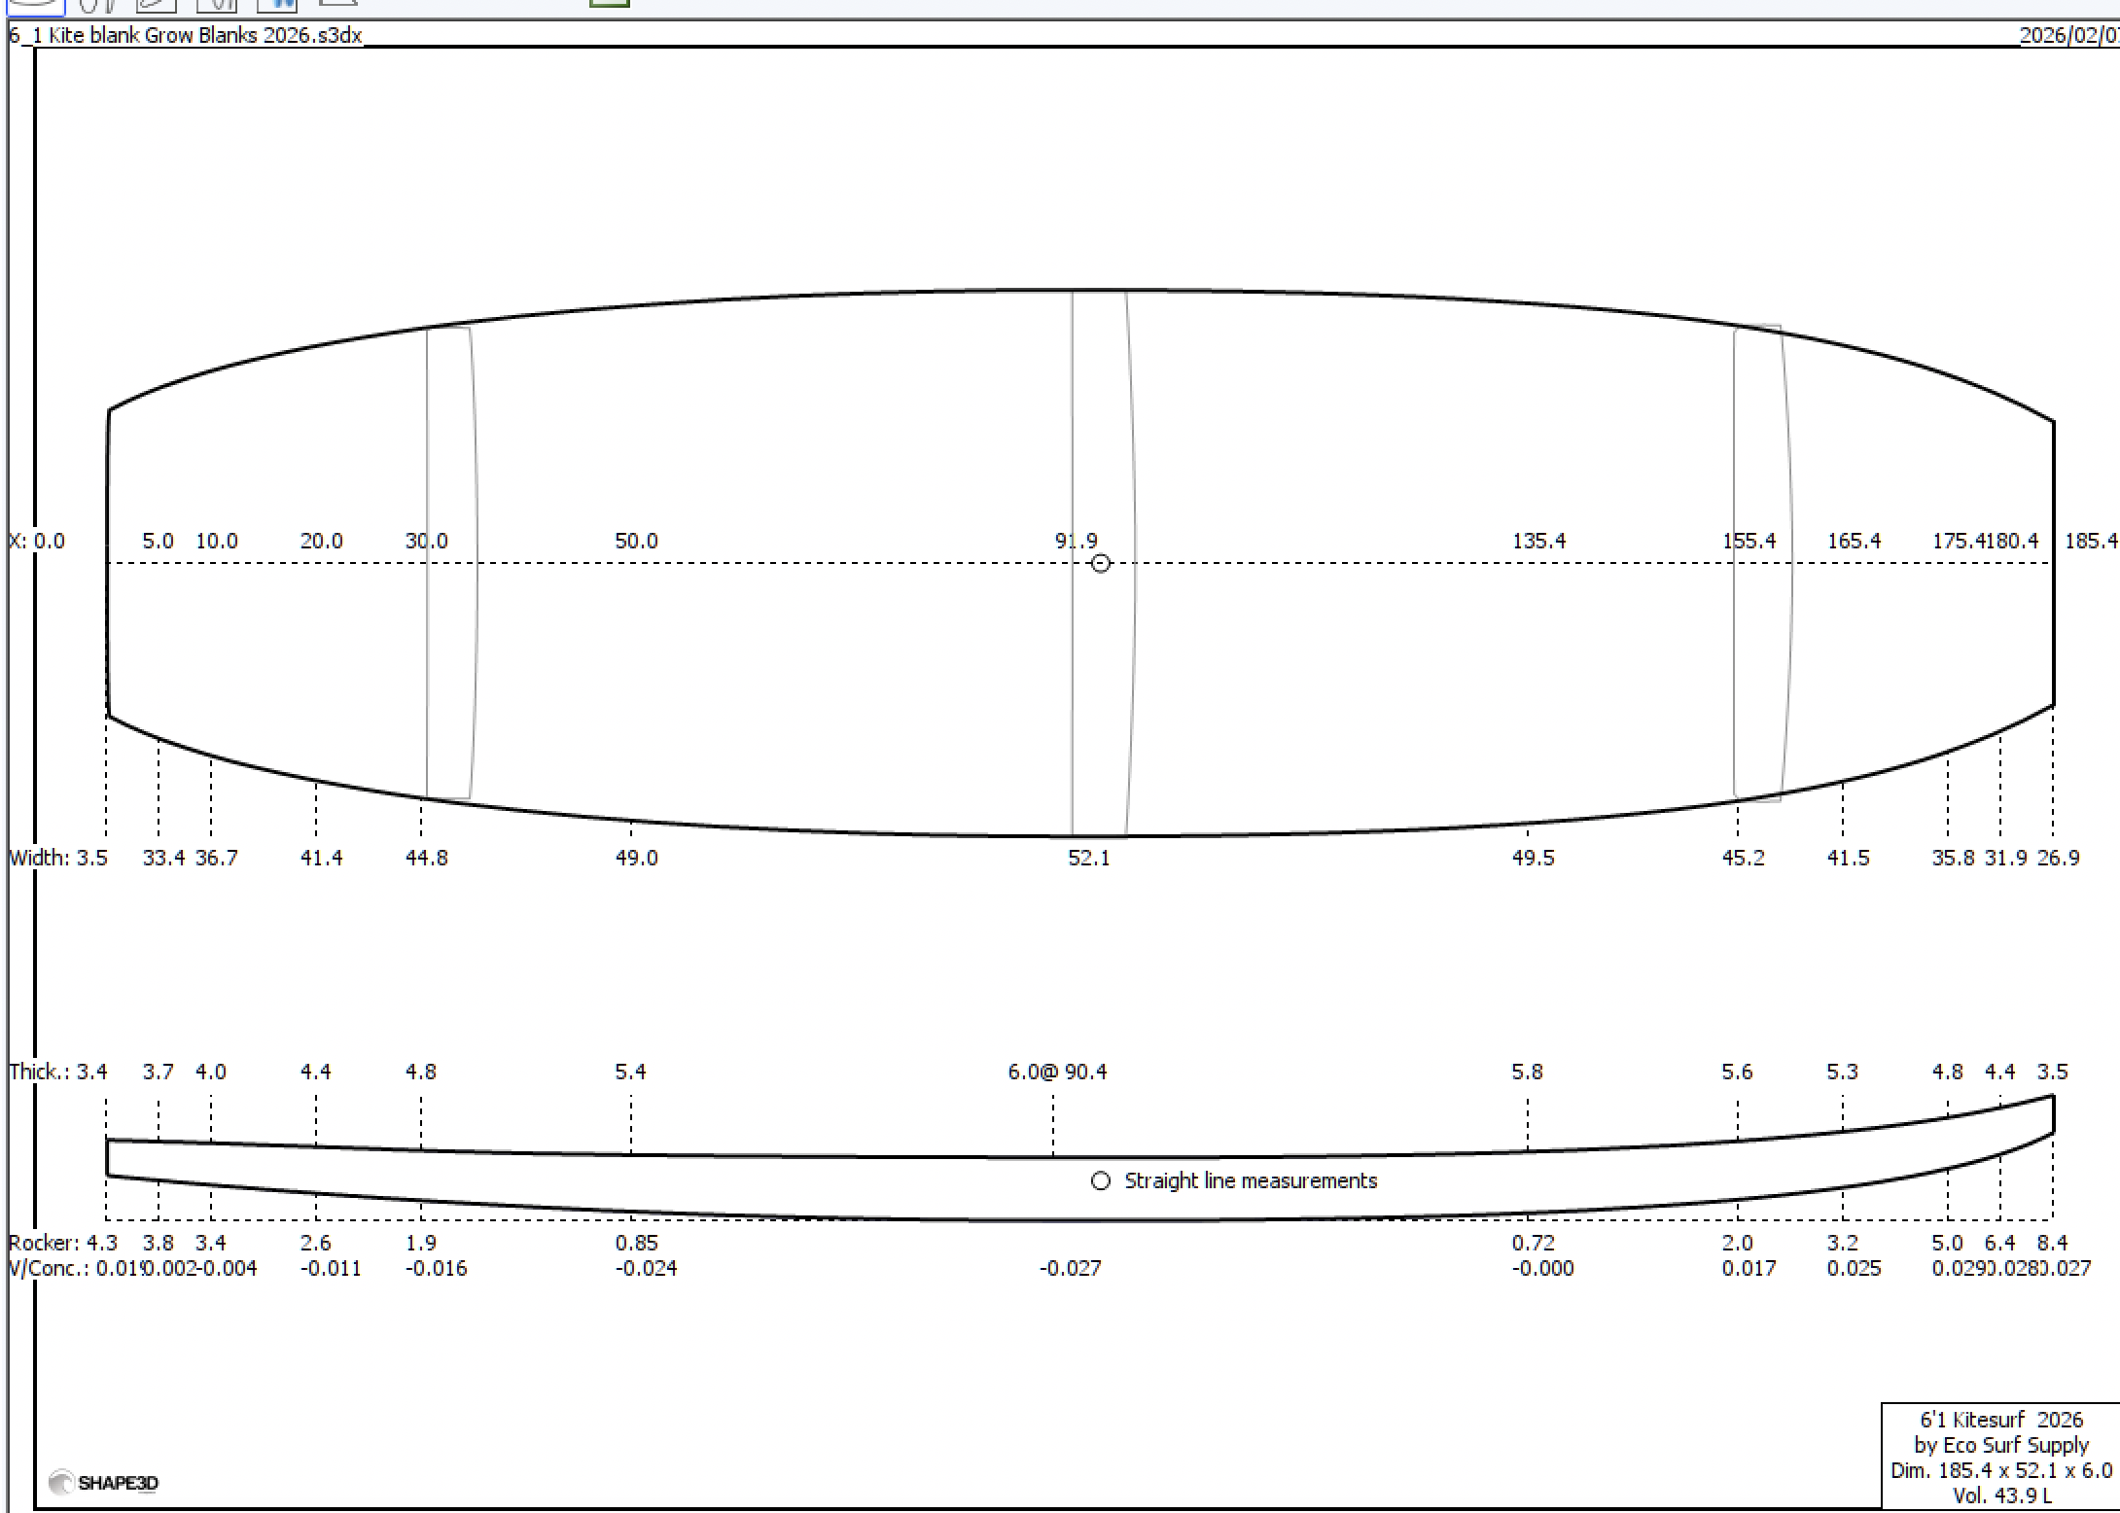The height and width of the screenshot is (1513, 2120).
Task: Click the V/Conc. value -0.024
Action: (x=646, y=1268)
